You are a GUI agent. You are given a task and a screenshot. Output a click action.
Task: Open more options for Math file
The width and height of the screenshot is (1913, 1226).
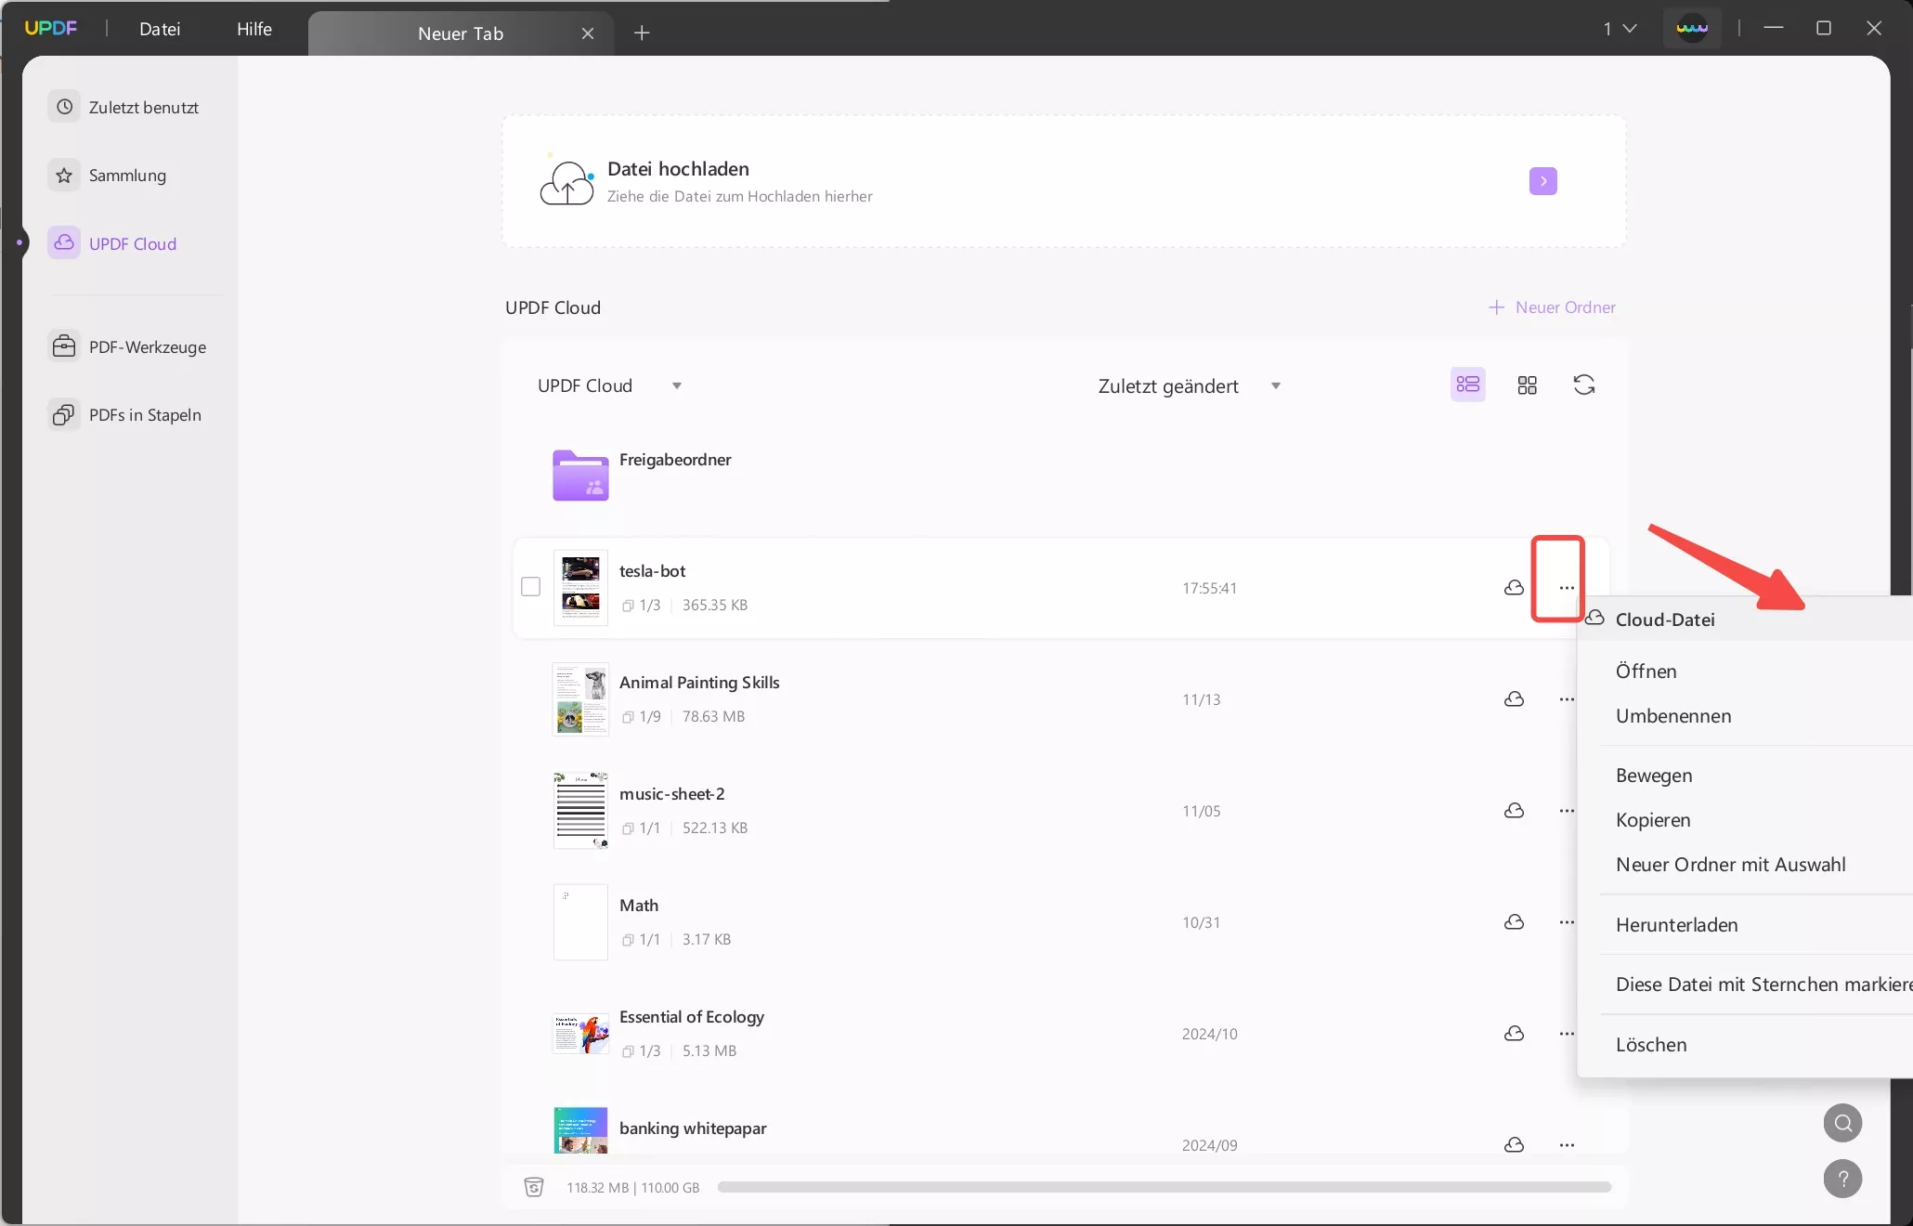1567,922
